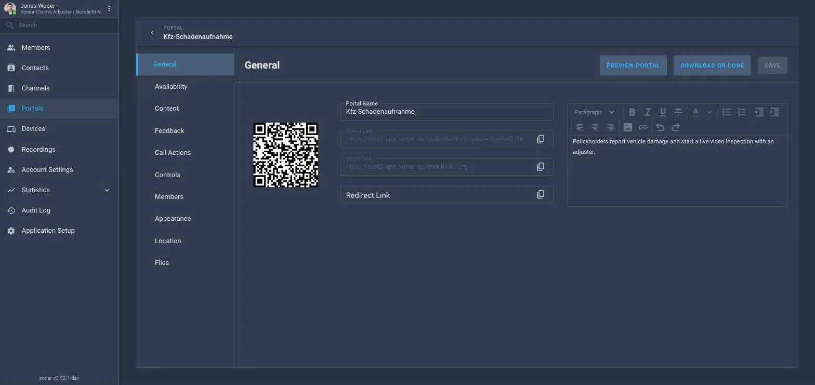Edit the Portal Name field
This screenshot has width=815, height=385.
446,112
